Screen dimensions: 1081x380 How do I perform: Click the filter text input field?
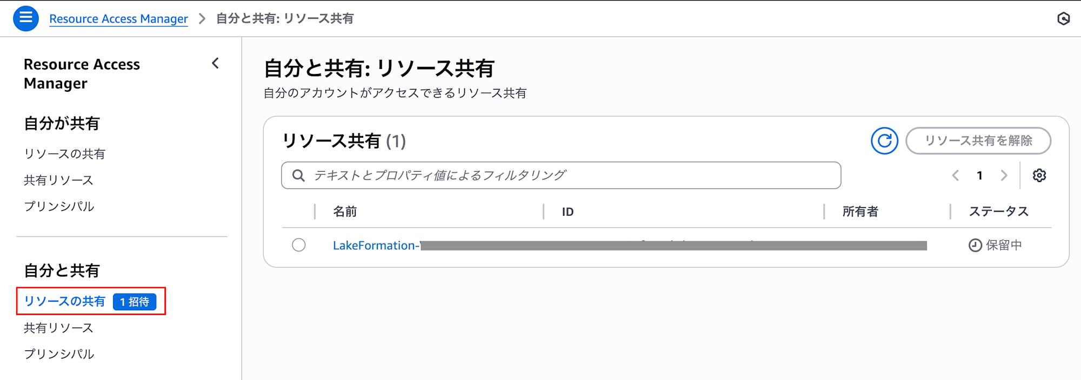pos(561,175)
